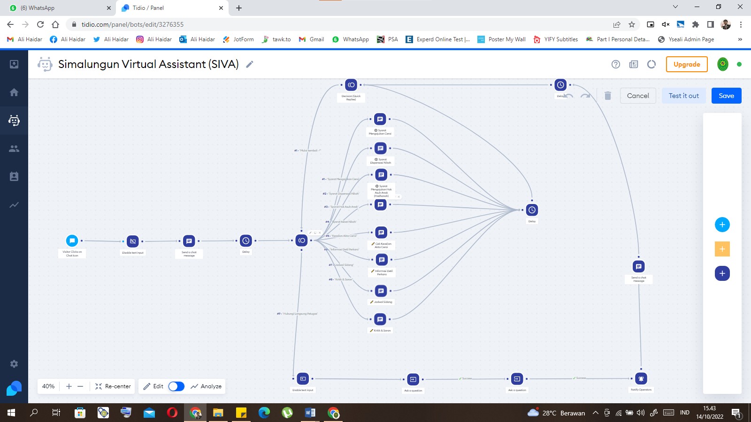Open the Chatbots icon in left sidebar
Viewport: 751px width, 422px height.
14,121
